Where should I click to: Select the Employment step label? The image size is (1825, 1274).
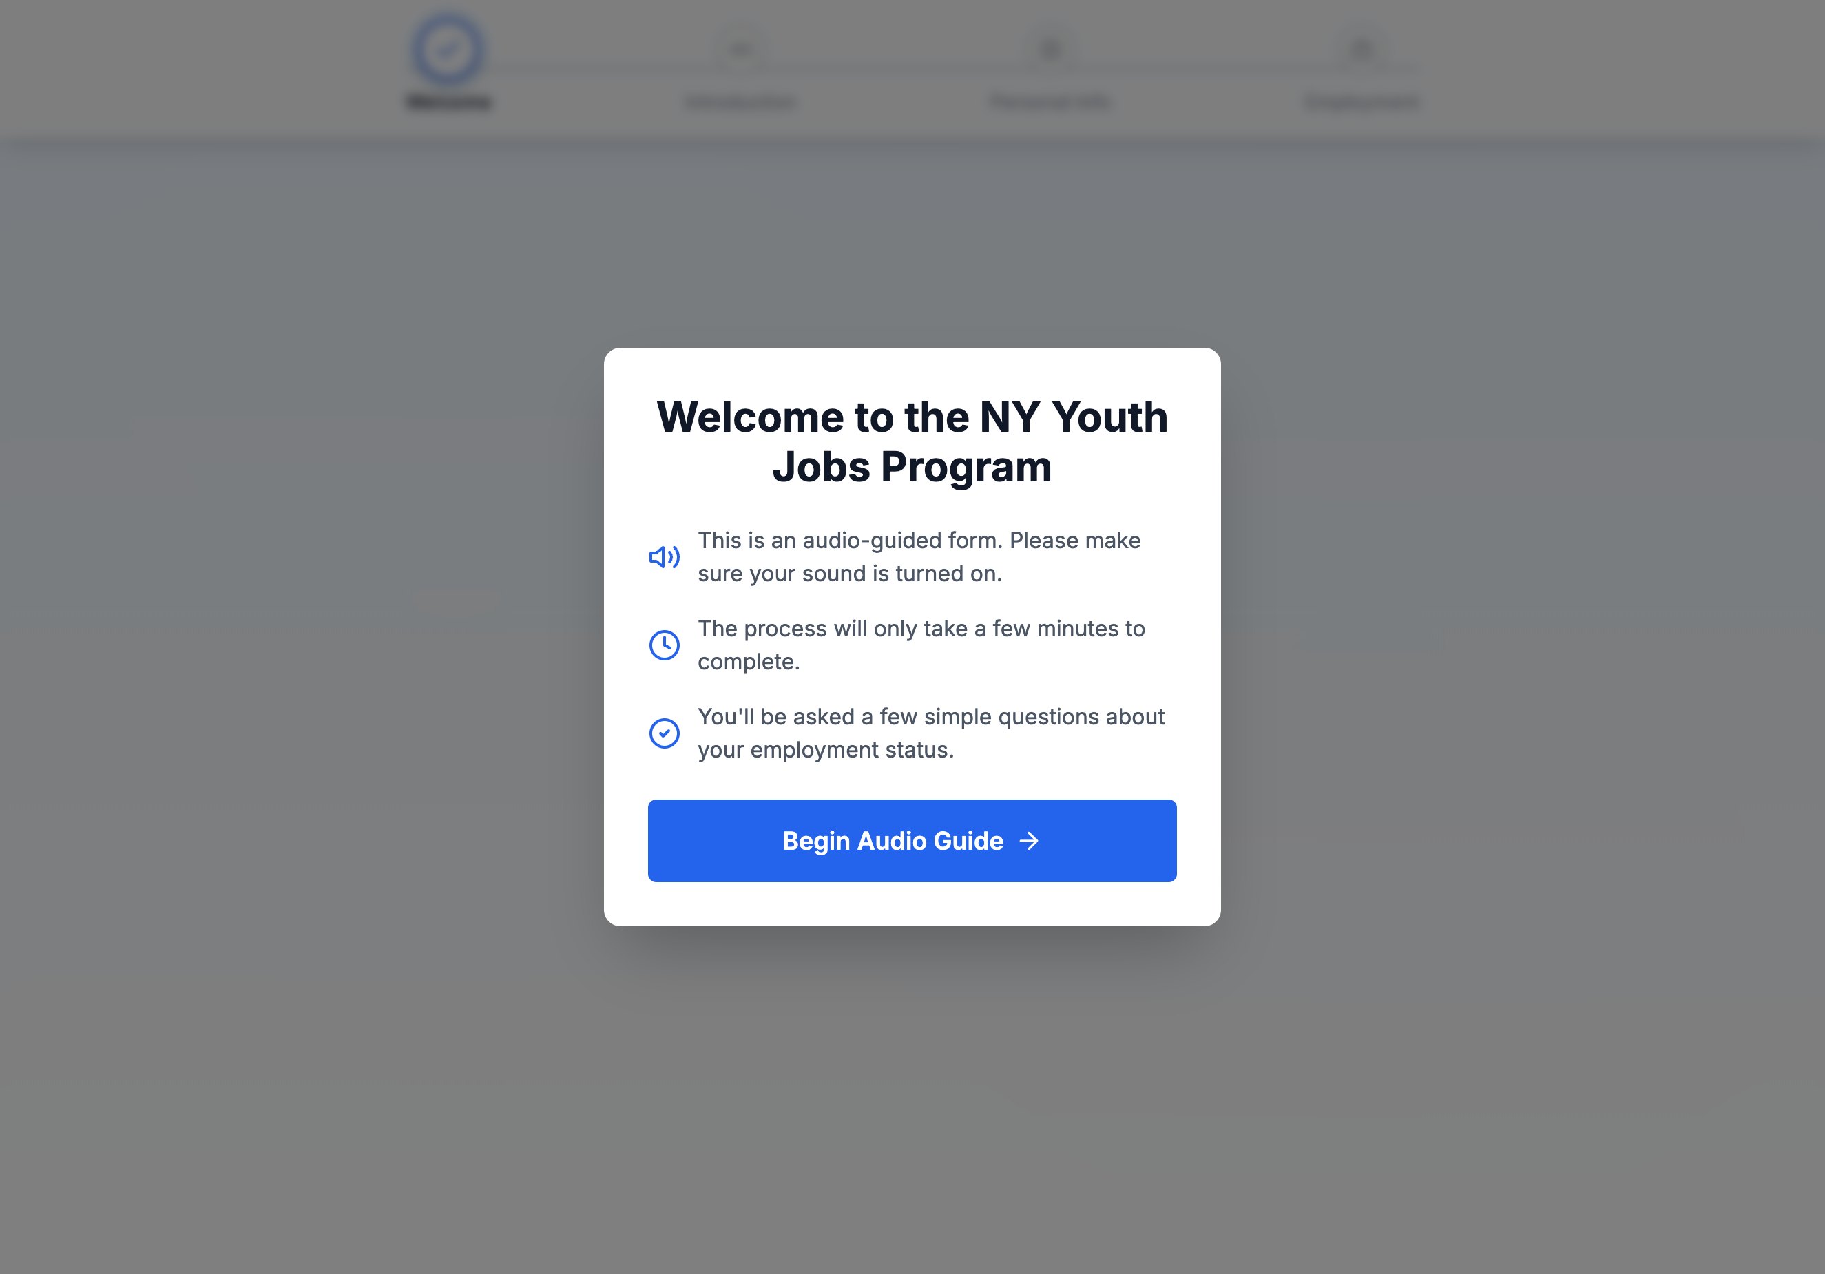(x=1362, y=102)
